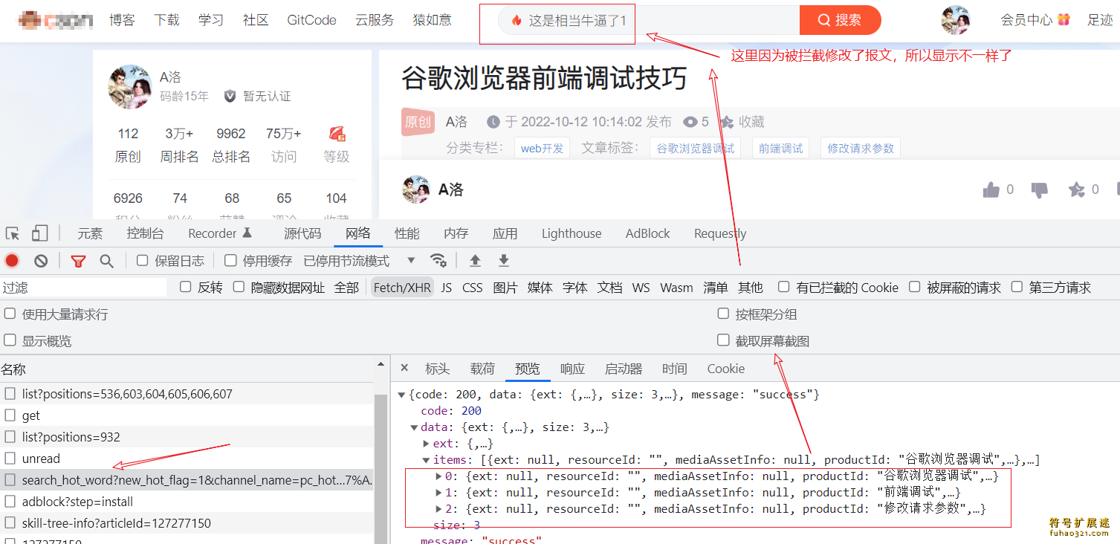Screen dimensions: 1120x544
Task: Enable 截取屏幕截图 checkbox
Action: tap(723, 340)
